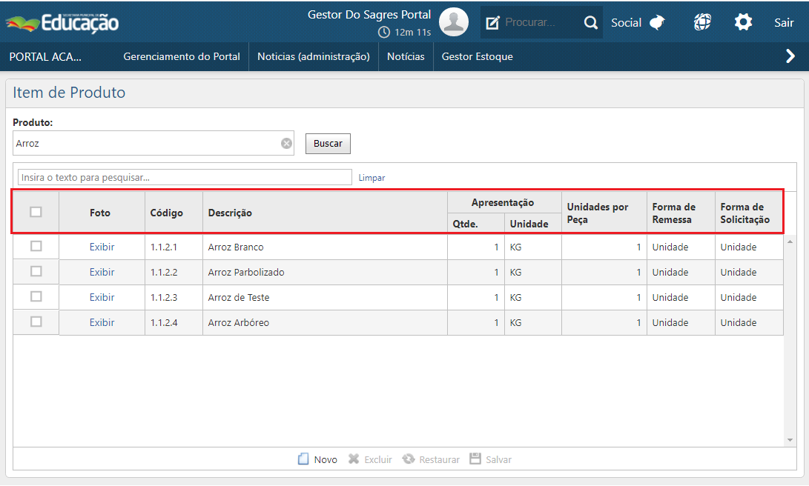Open the Social bird icon

(657, 23)
